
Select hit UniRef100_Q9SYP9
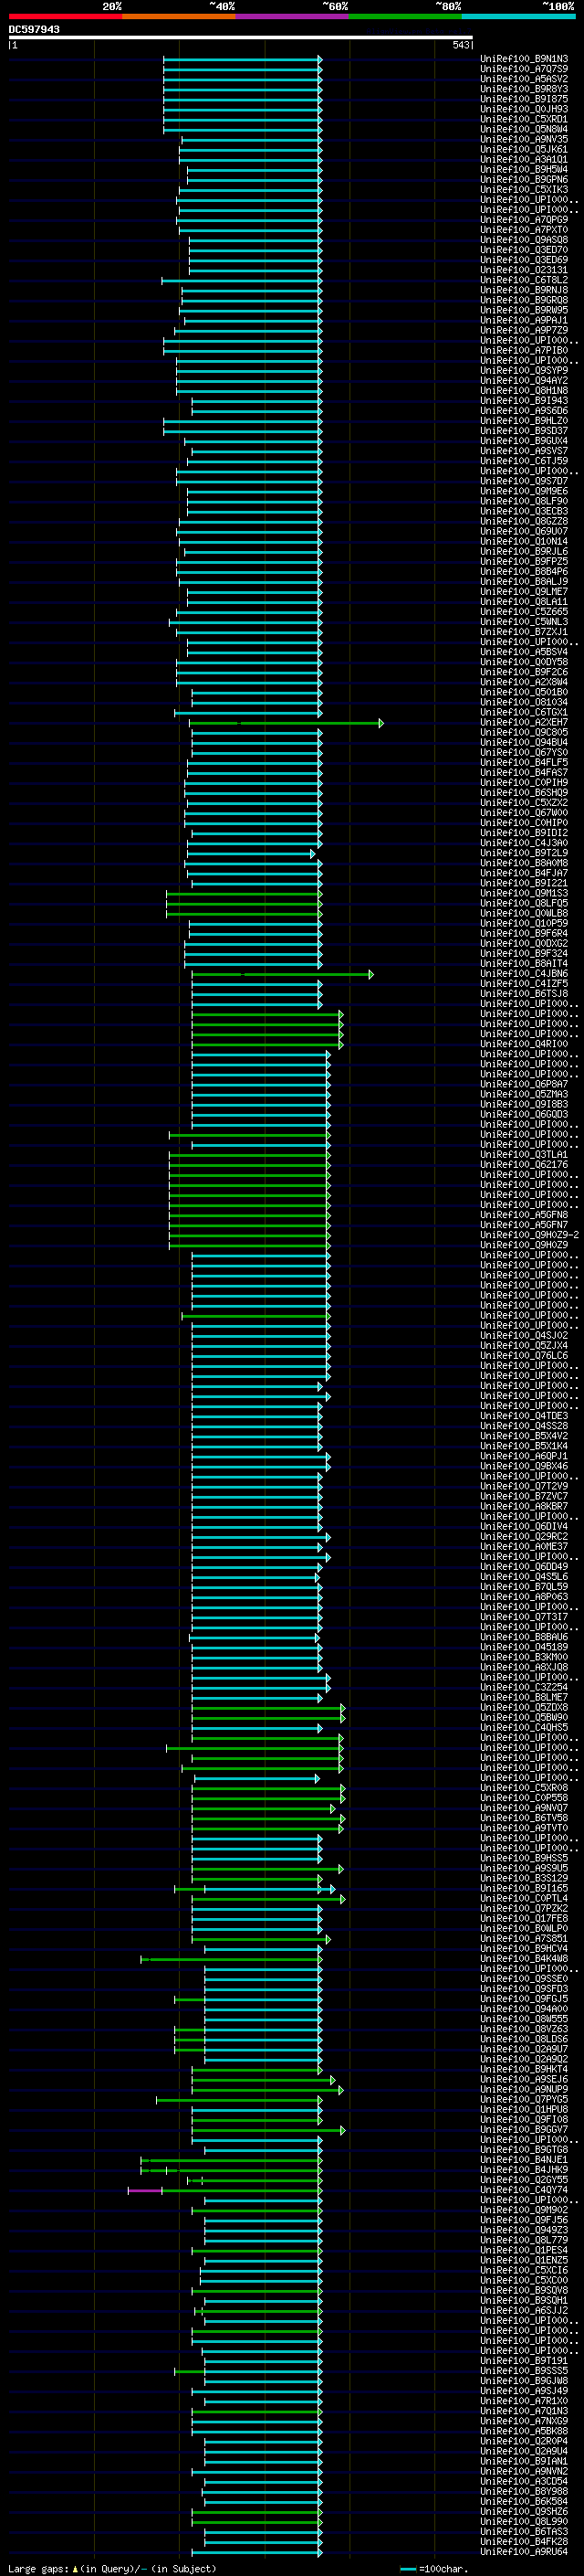click(524, 370)
